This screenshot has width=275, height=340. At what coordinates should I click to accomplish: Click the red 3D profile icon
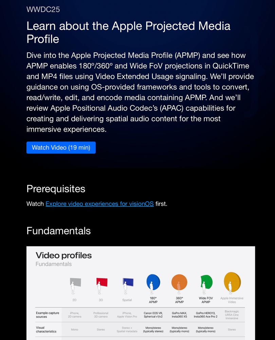click(x=101, y=285)
